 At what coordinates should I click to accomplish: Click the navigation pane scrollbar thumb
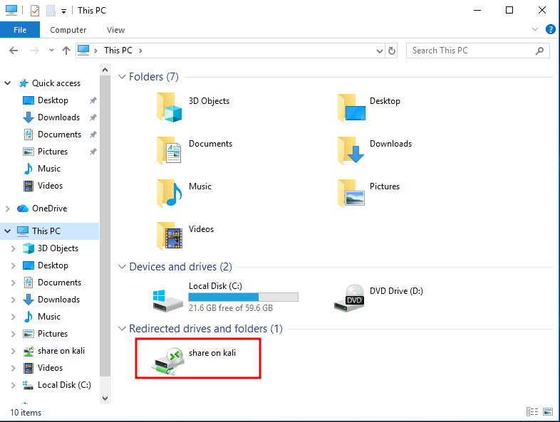coord(105,226)
